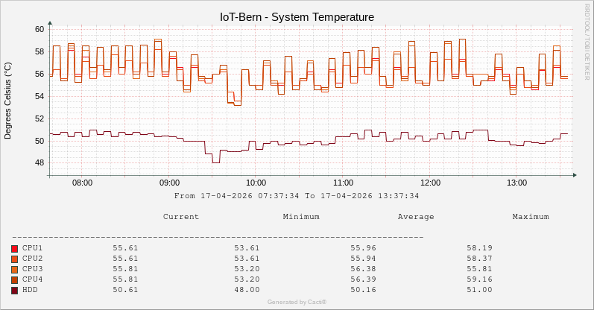This screenshot has height=310, width=594.
Task: Click the Generated by Cacti footer text
Action: (x=297, y=302)
